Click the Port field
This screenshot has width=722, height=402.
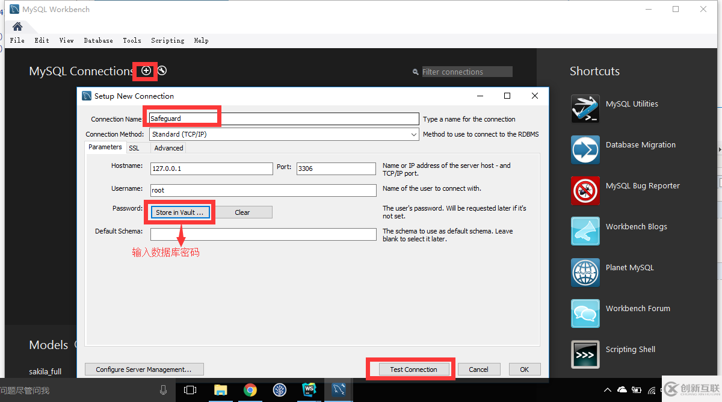coord(336,169)
